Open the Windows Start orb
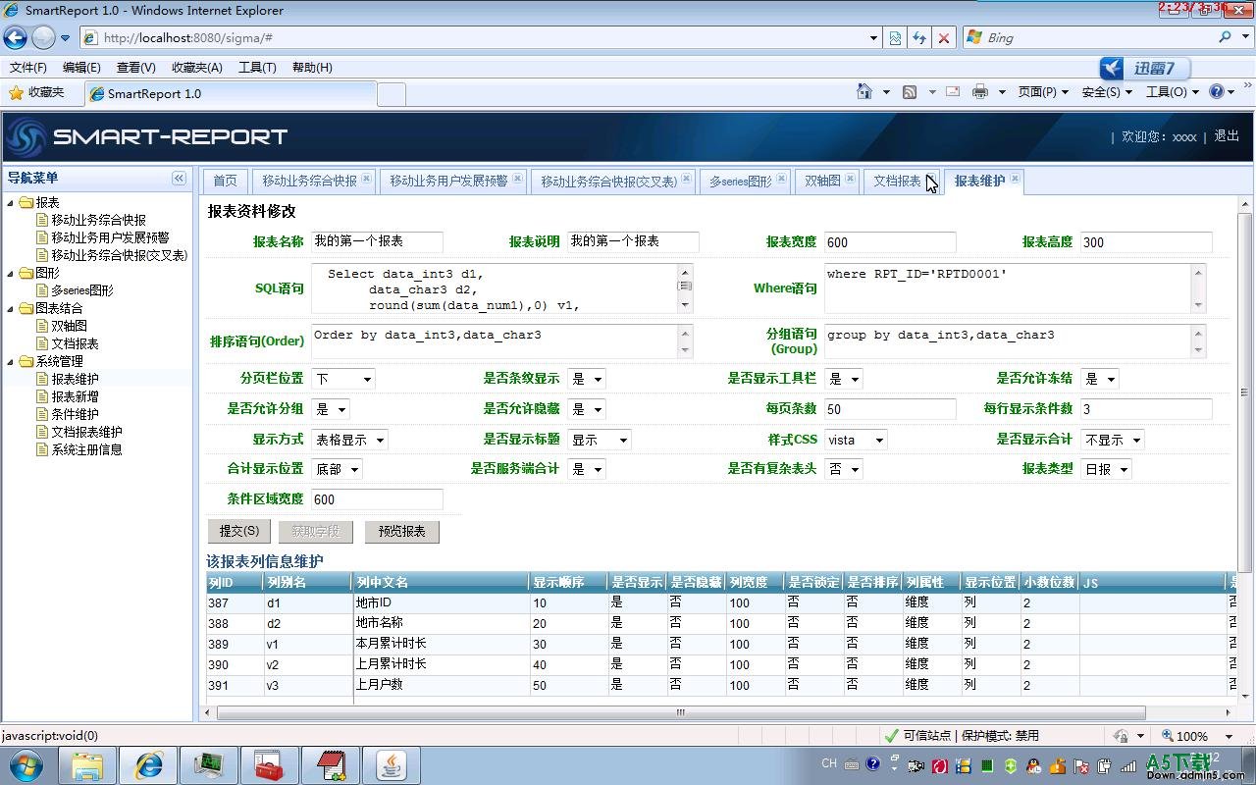 coord(26,765)
